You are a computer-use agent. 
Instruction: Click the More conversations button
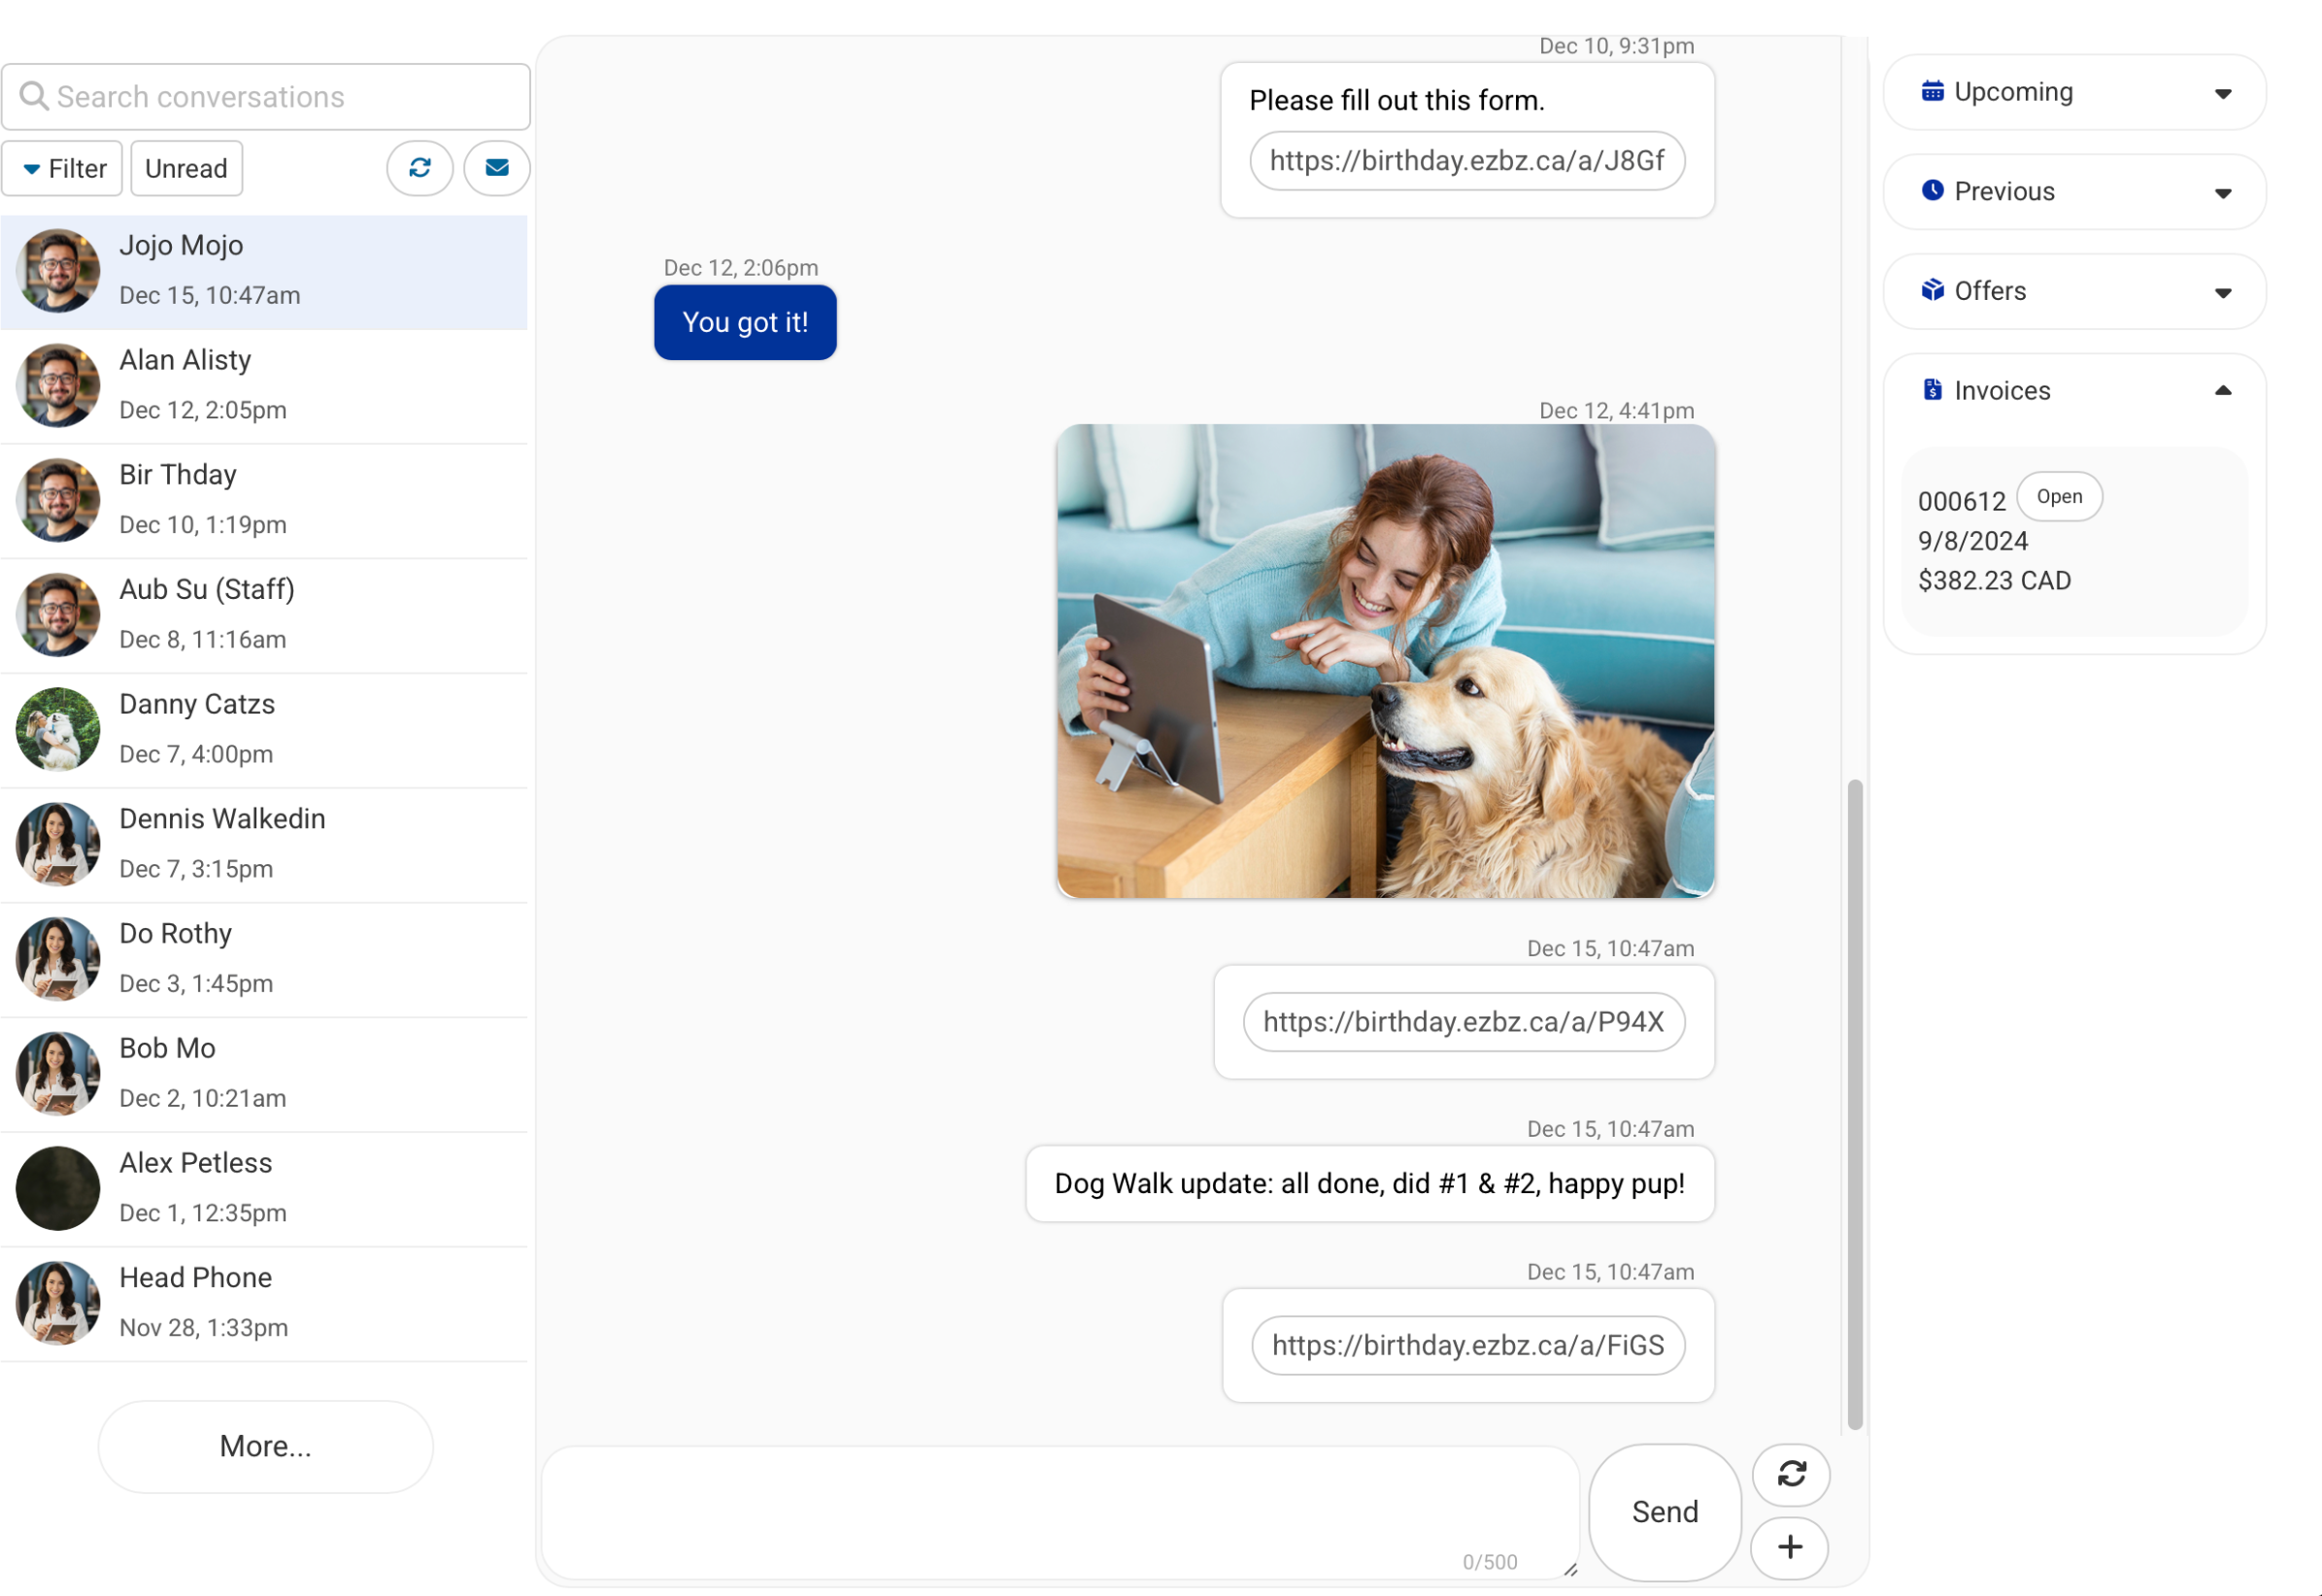(x=264, y=1446)
